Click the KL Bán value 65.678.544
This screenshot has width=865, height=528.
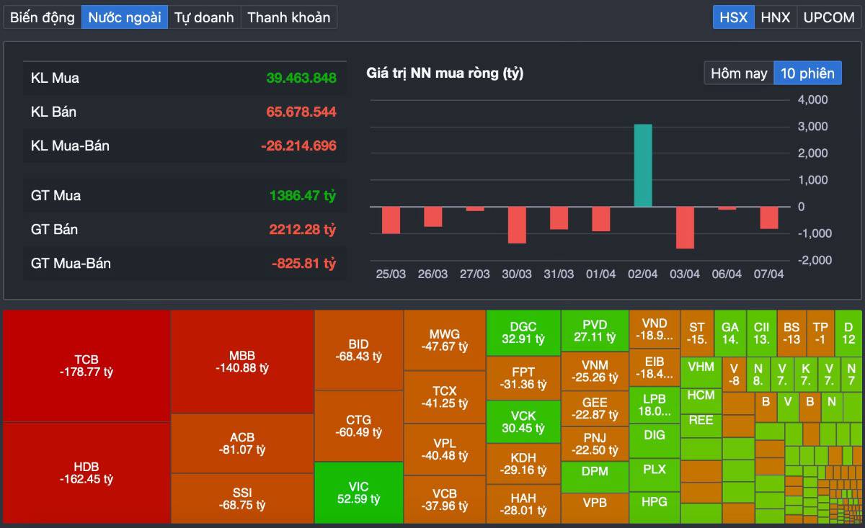tap(301, 112)
